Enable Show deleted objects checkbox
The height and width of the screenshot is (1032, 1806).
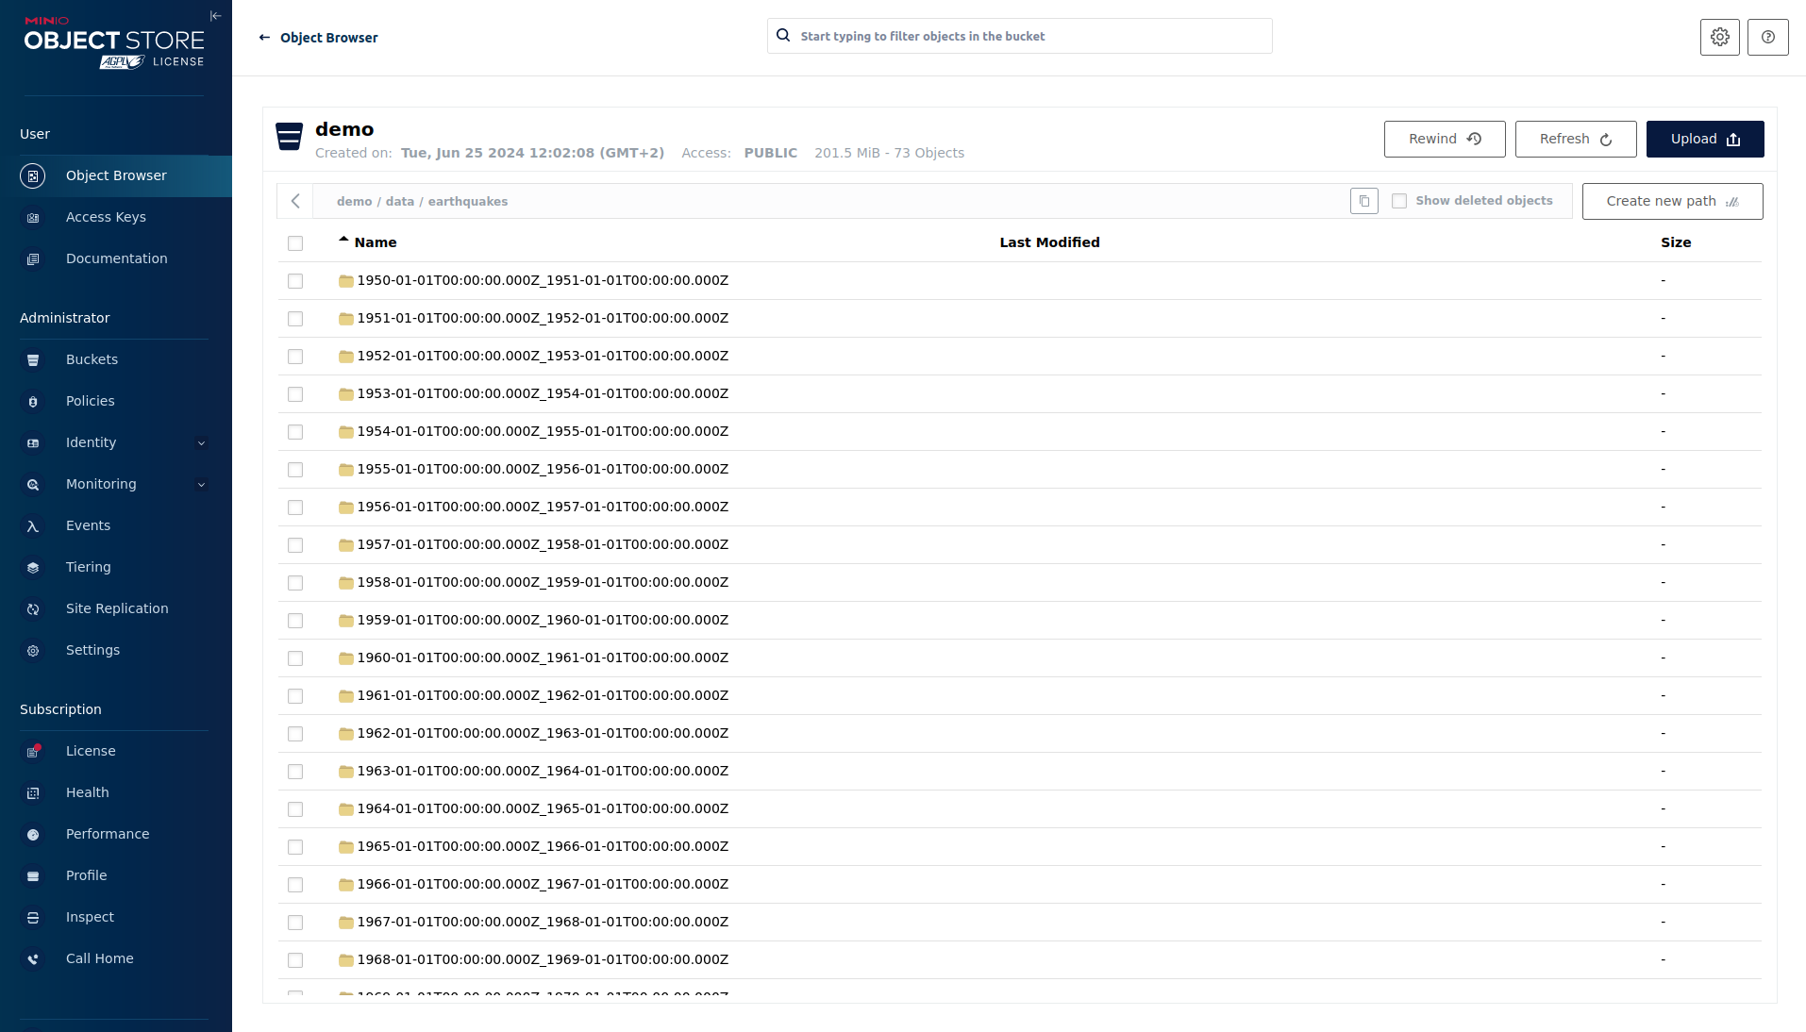[1399, 201]
